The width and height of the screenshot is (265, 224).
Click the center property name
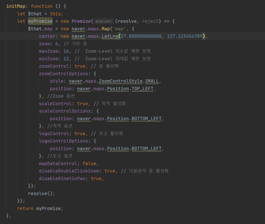(47, 36)
